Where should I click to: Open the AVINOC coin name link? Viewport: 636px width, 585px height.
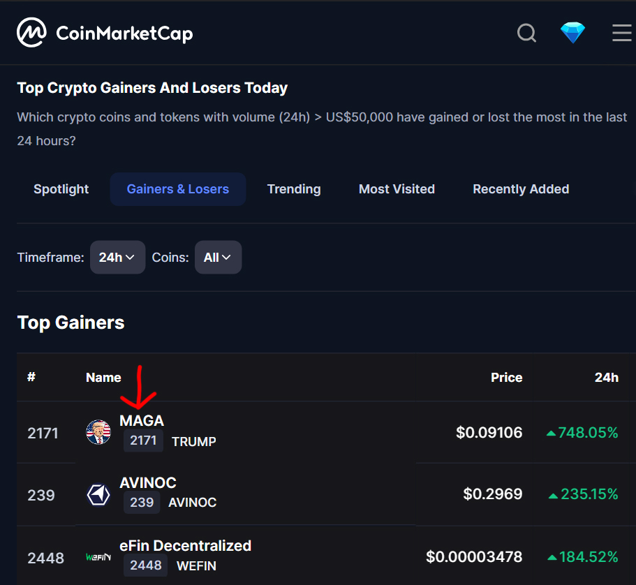pos(148,483)
